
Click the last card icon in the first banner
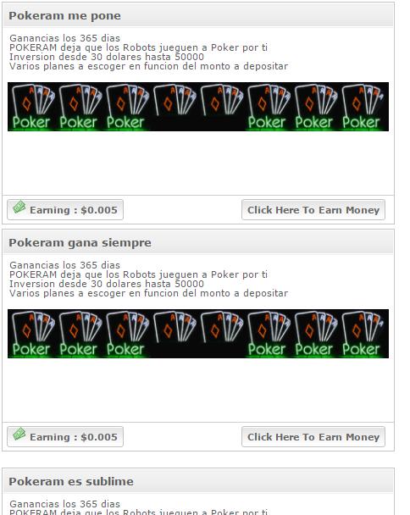(x=363, y=107)
